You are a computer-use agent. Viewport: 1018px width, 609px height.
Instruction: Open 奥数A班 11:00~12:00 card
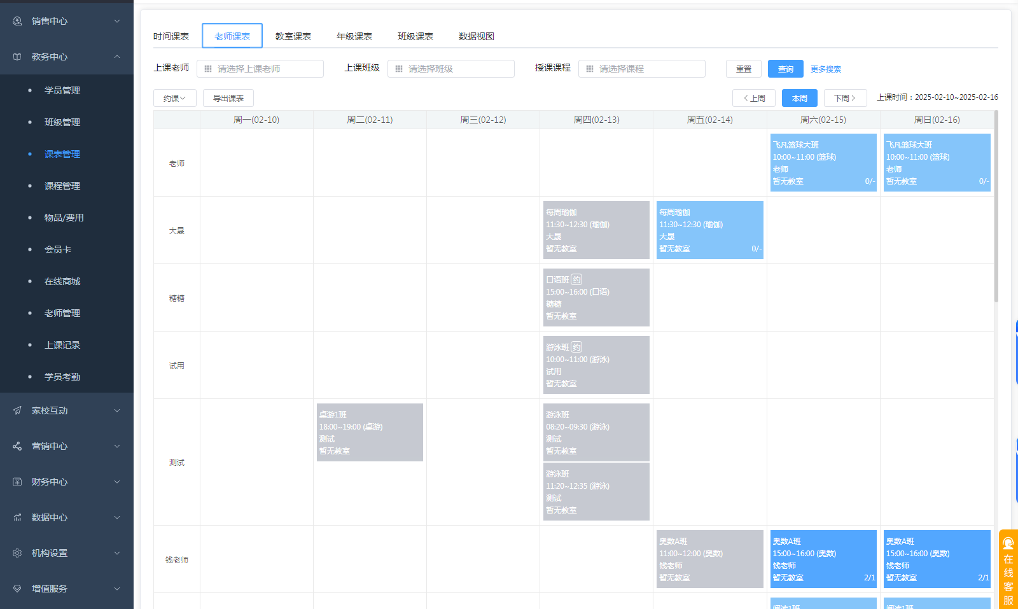[x=710, y=559]
